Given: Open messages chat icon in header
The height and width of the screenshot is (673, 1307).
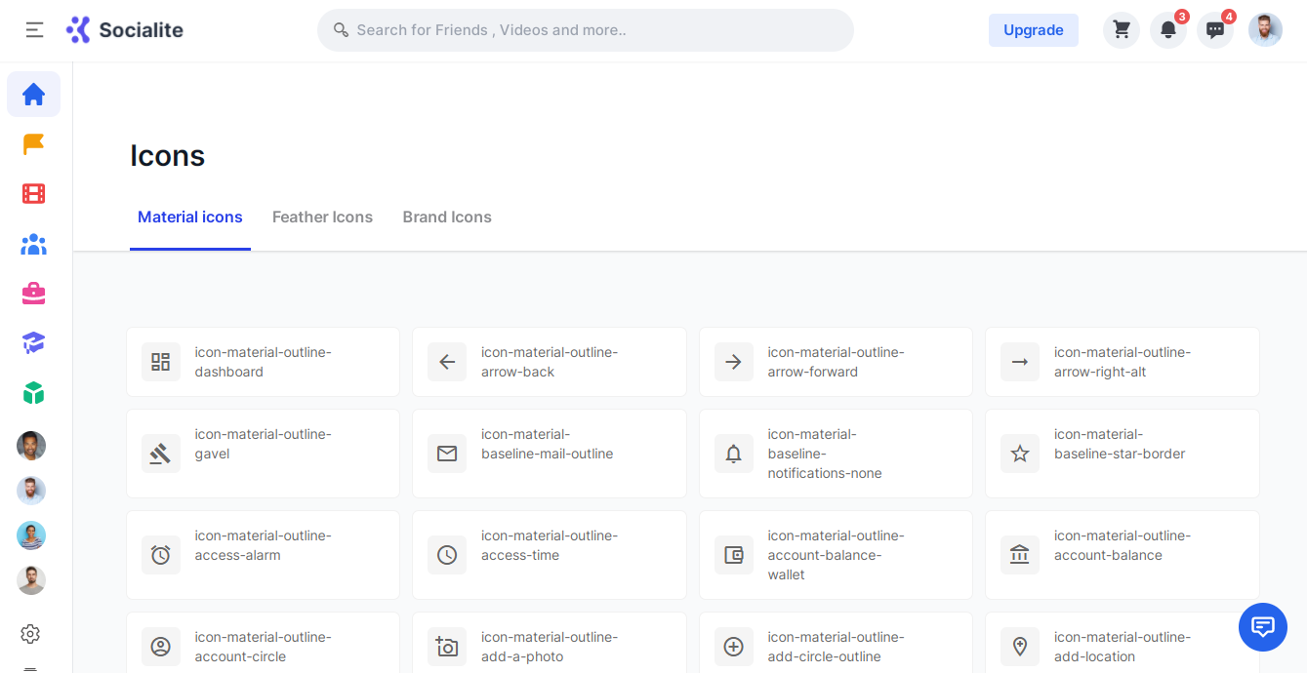Looking at the screenshot, I should click(x=1215, y=30).
